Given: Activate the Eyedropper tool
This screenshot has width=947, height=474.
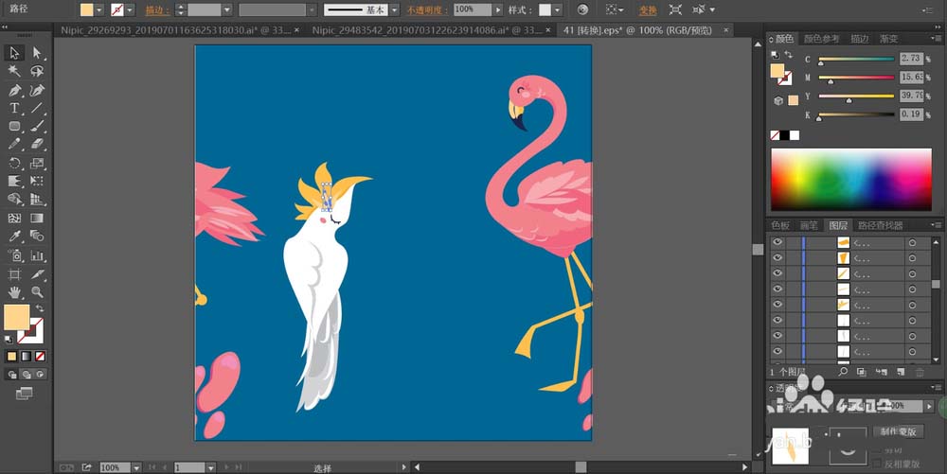Looking at the screenshot, I should (x=15, y=237).
